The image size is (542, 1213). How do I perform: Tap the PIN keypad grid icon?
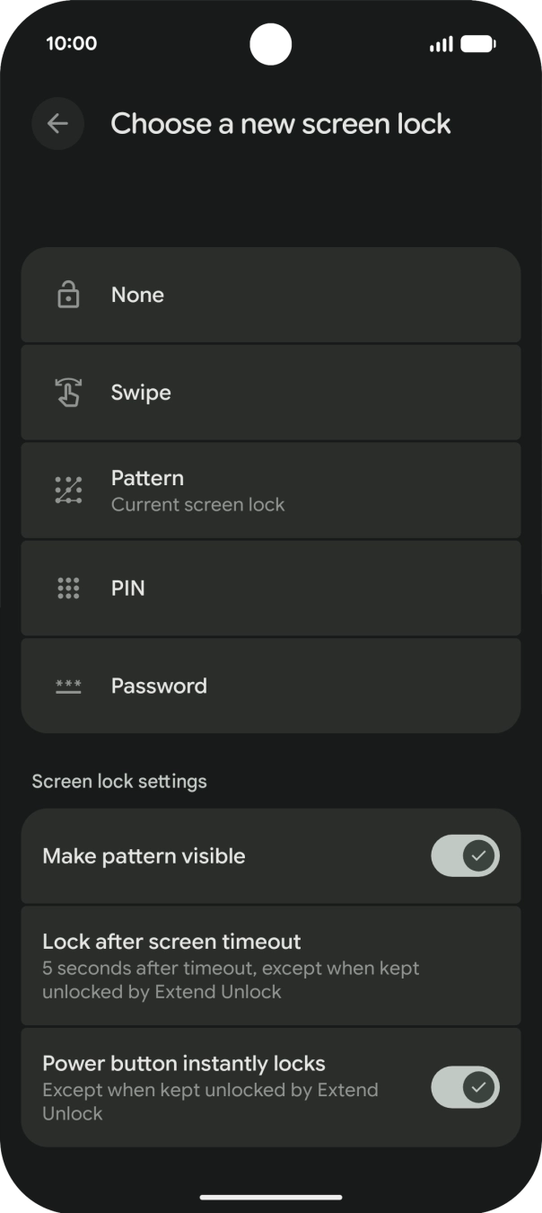coord(68,589)
